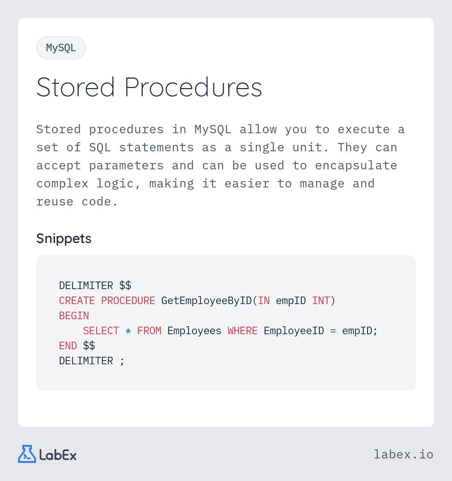Click the LabEx flask logo icon

[27, 454]
